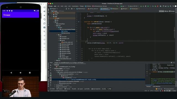Image resolution: width=177 pixels, height=99 pixels.
Task: Tap the phone's home navigation button
Action: point(20,73)
